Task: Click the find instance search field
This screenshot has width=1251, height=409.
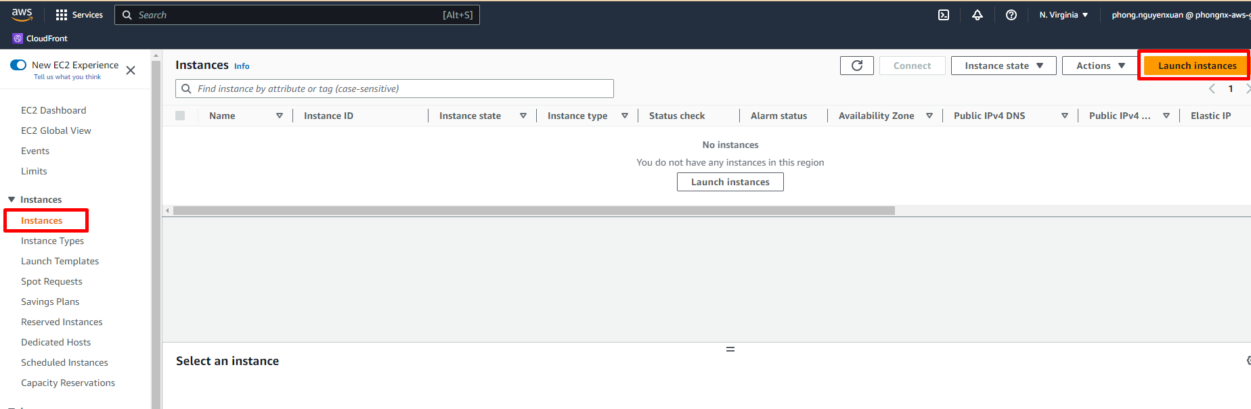Action: pos(399,89)
